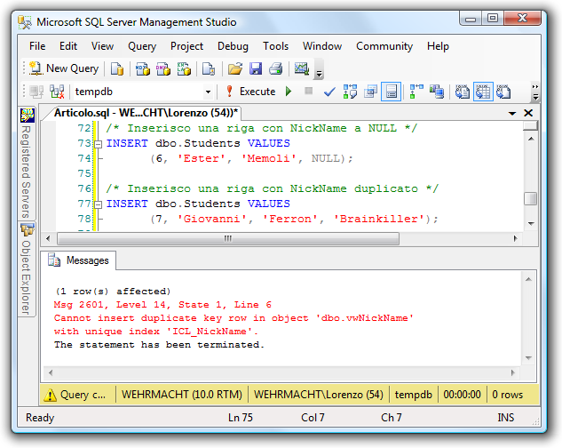The image size is (562, 448).
Task: Select the Articolo.sql document tab
Action: [145, 113]
